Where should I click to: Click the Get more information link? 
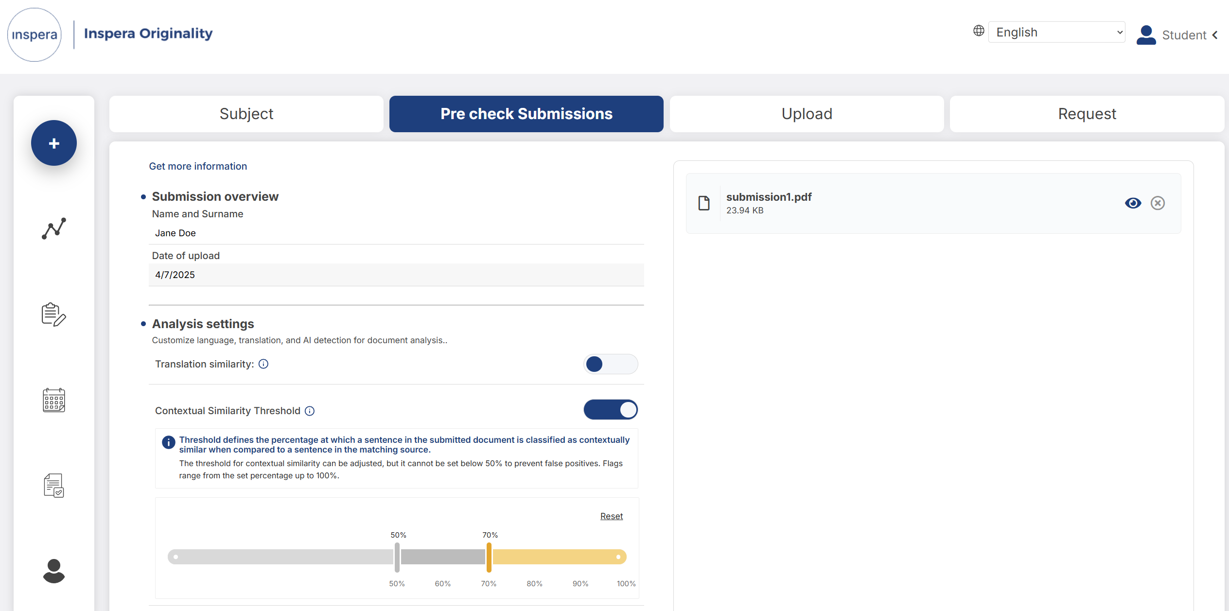[x=198, y=166]
